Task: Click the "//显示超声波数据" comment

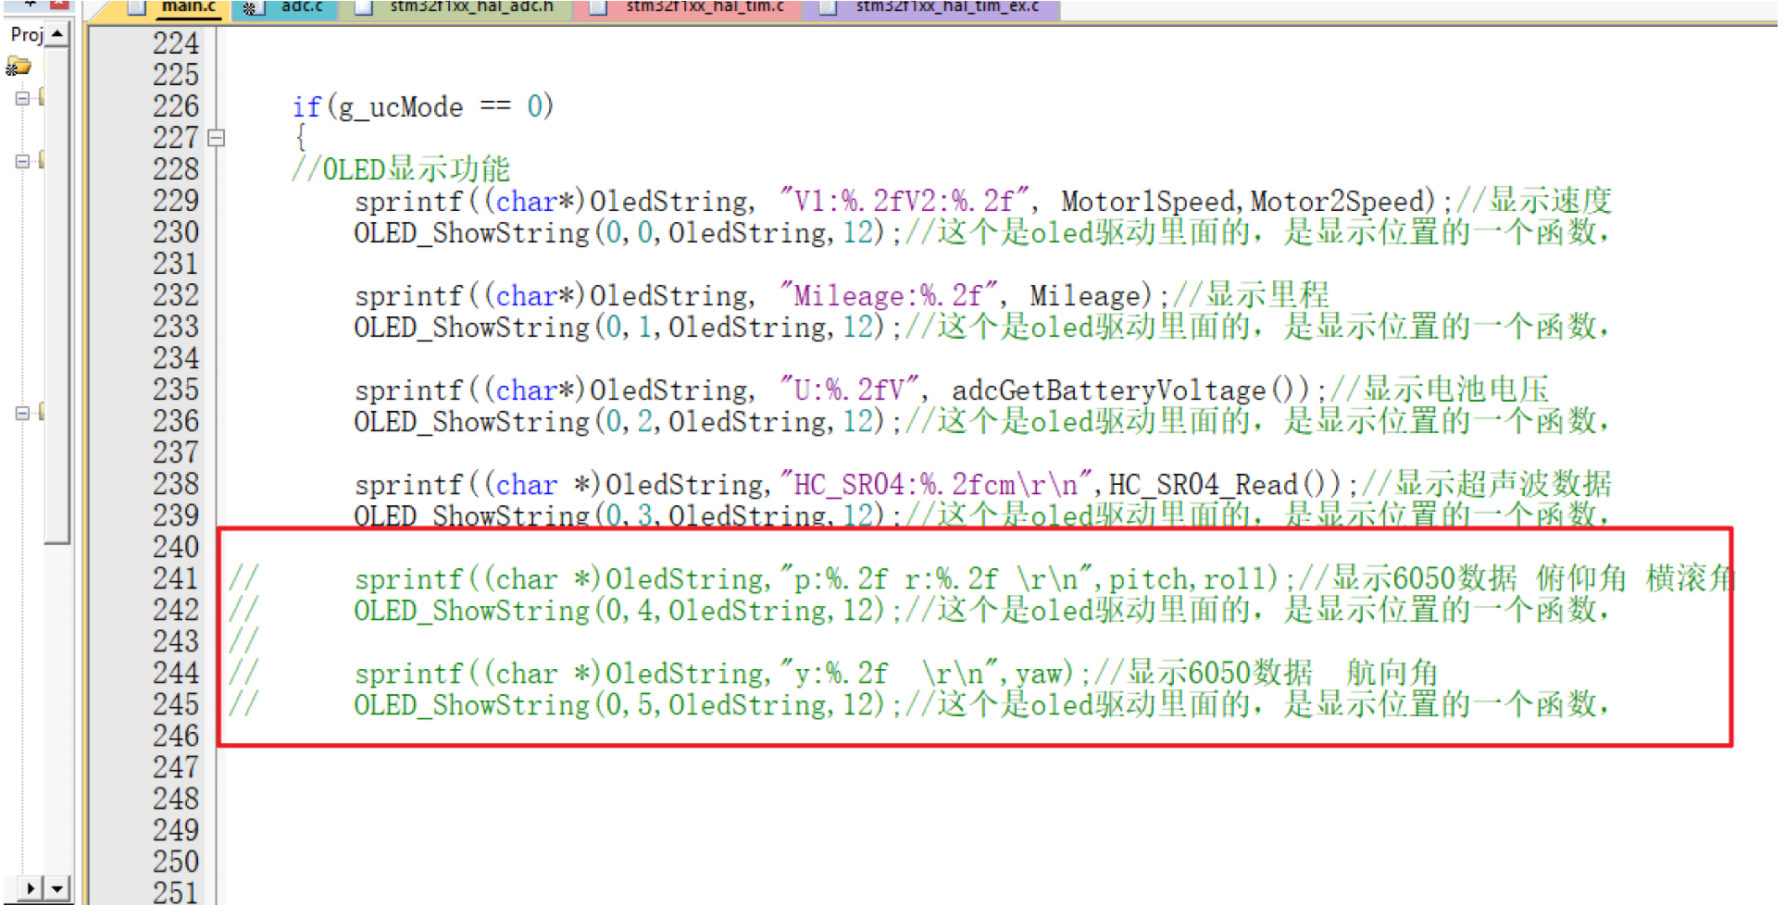Action: click(x=1487, y=484)
